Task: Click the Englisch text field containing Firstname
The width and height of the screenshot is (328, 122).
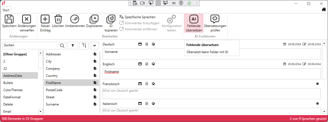Action: tap(212, 74)
